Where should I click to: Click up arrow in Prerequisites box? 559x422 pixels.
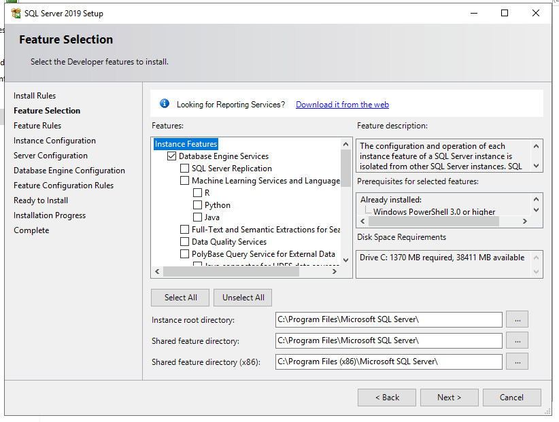(536, 199)
